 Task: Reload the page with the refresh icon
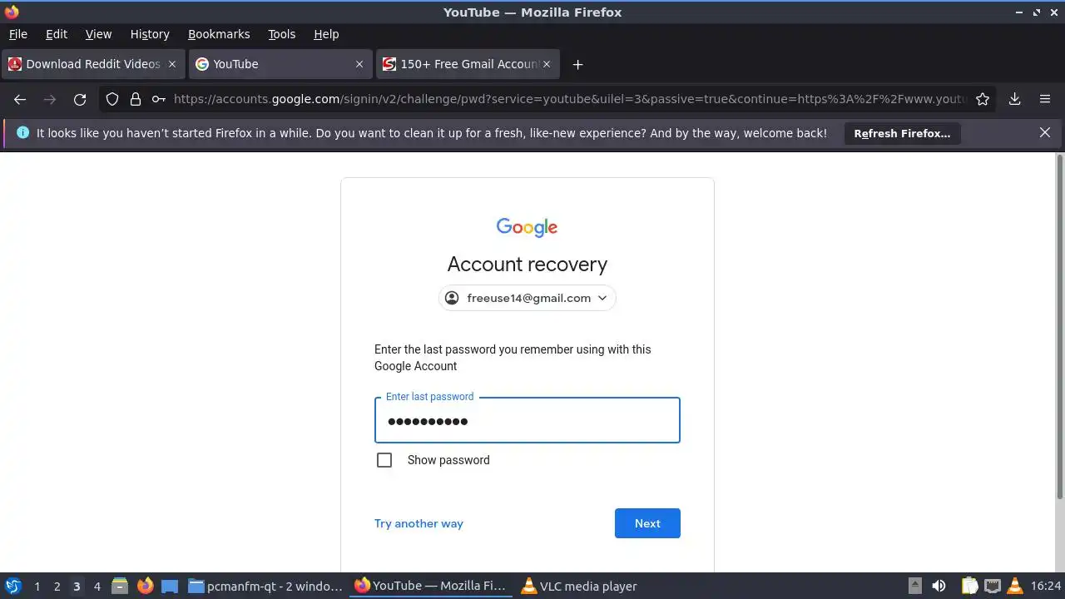click(x=80, y=99)
